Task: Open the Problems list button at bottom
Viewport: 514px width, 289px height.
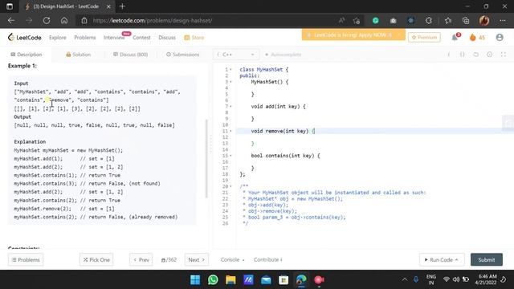Action: [x=26, y=259]
